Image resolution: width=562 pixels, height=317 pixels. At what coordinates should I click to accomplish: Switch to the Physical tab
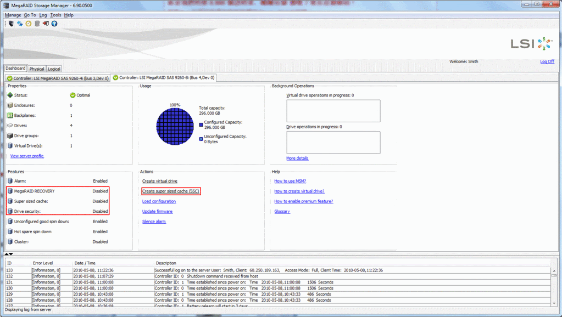(37, 69)
